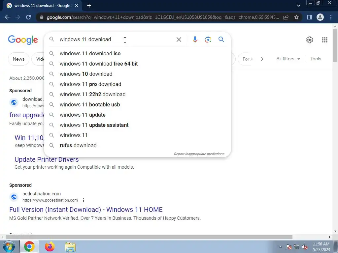
Task: Click the muted volume tray icon
Action: pos(305,247)
